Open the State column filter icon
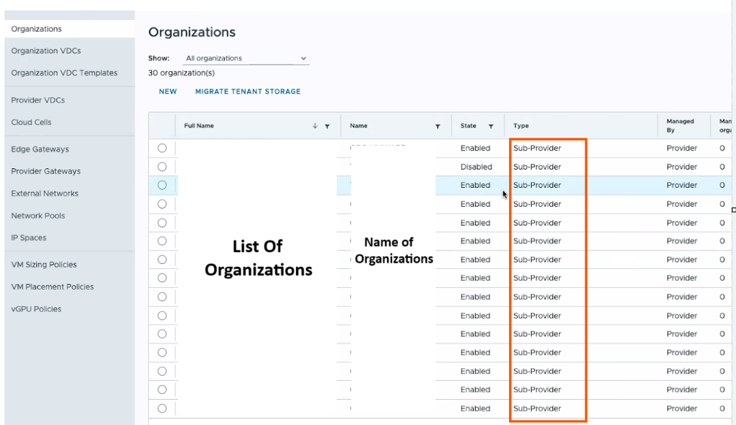The height and width of the screenshot is (425, 736). click(491, 126)
